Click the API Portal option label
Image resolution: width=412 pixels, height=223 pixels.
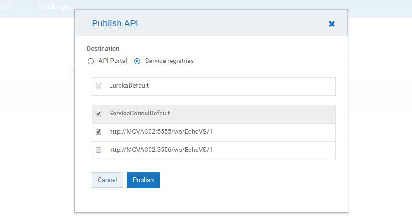click(x=113, y=61)
